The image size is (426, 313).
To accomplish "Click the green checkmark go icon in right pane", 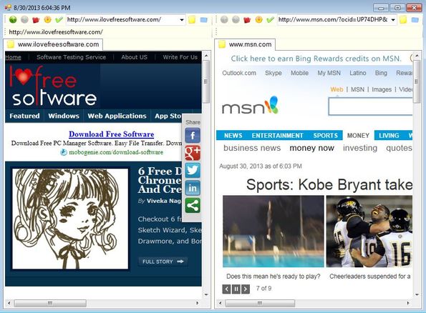I will pos(270,19).
